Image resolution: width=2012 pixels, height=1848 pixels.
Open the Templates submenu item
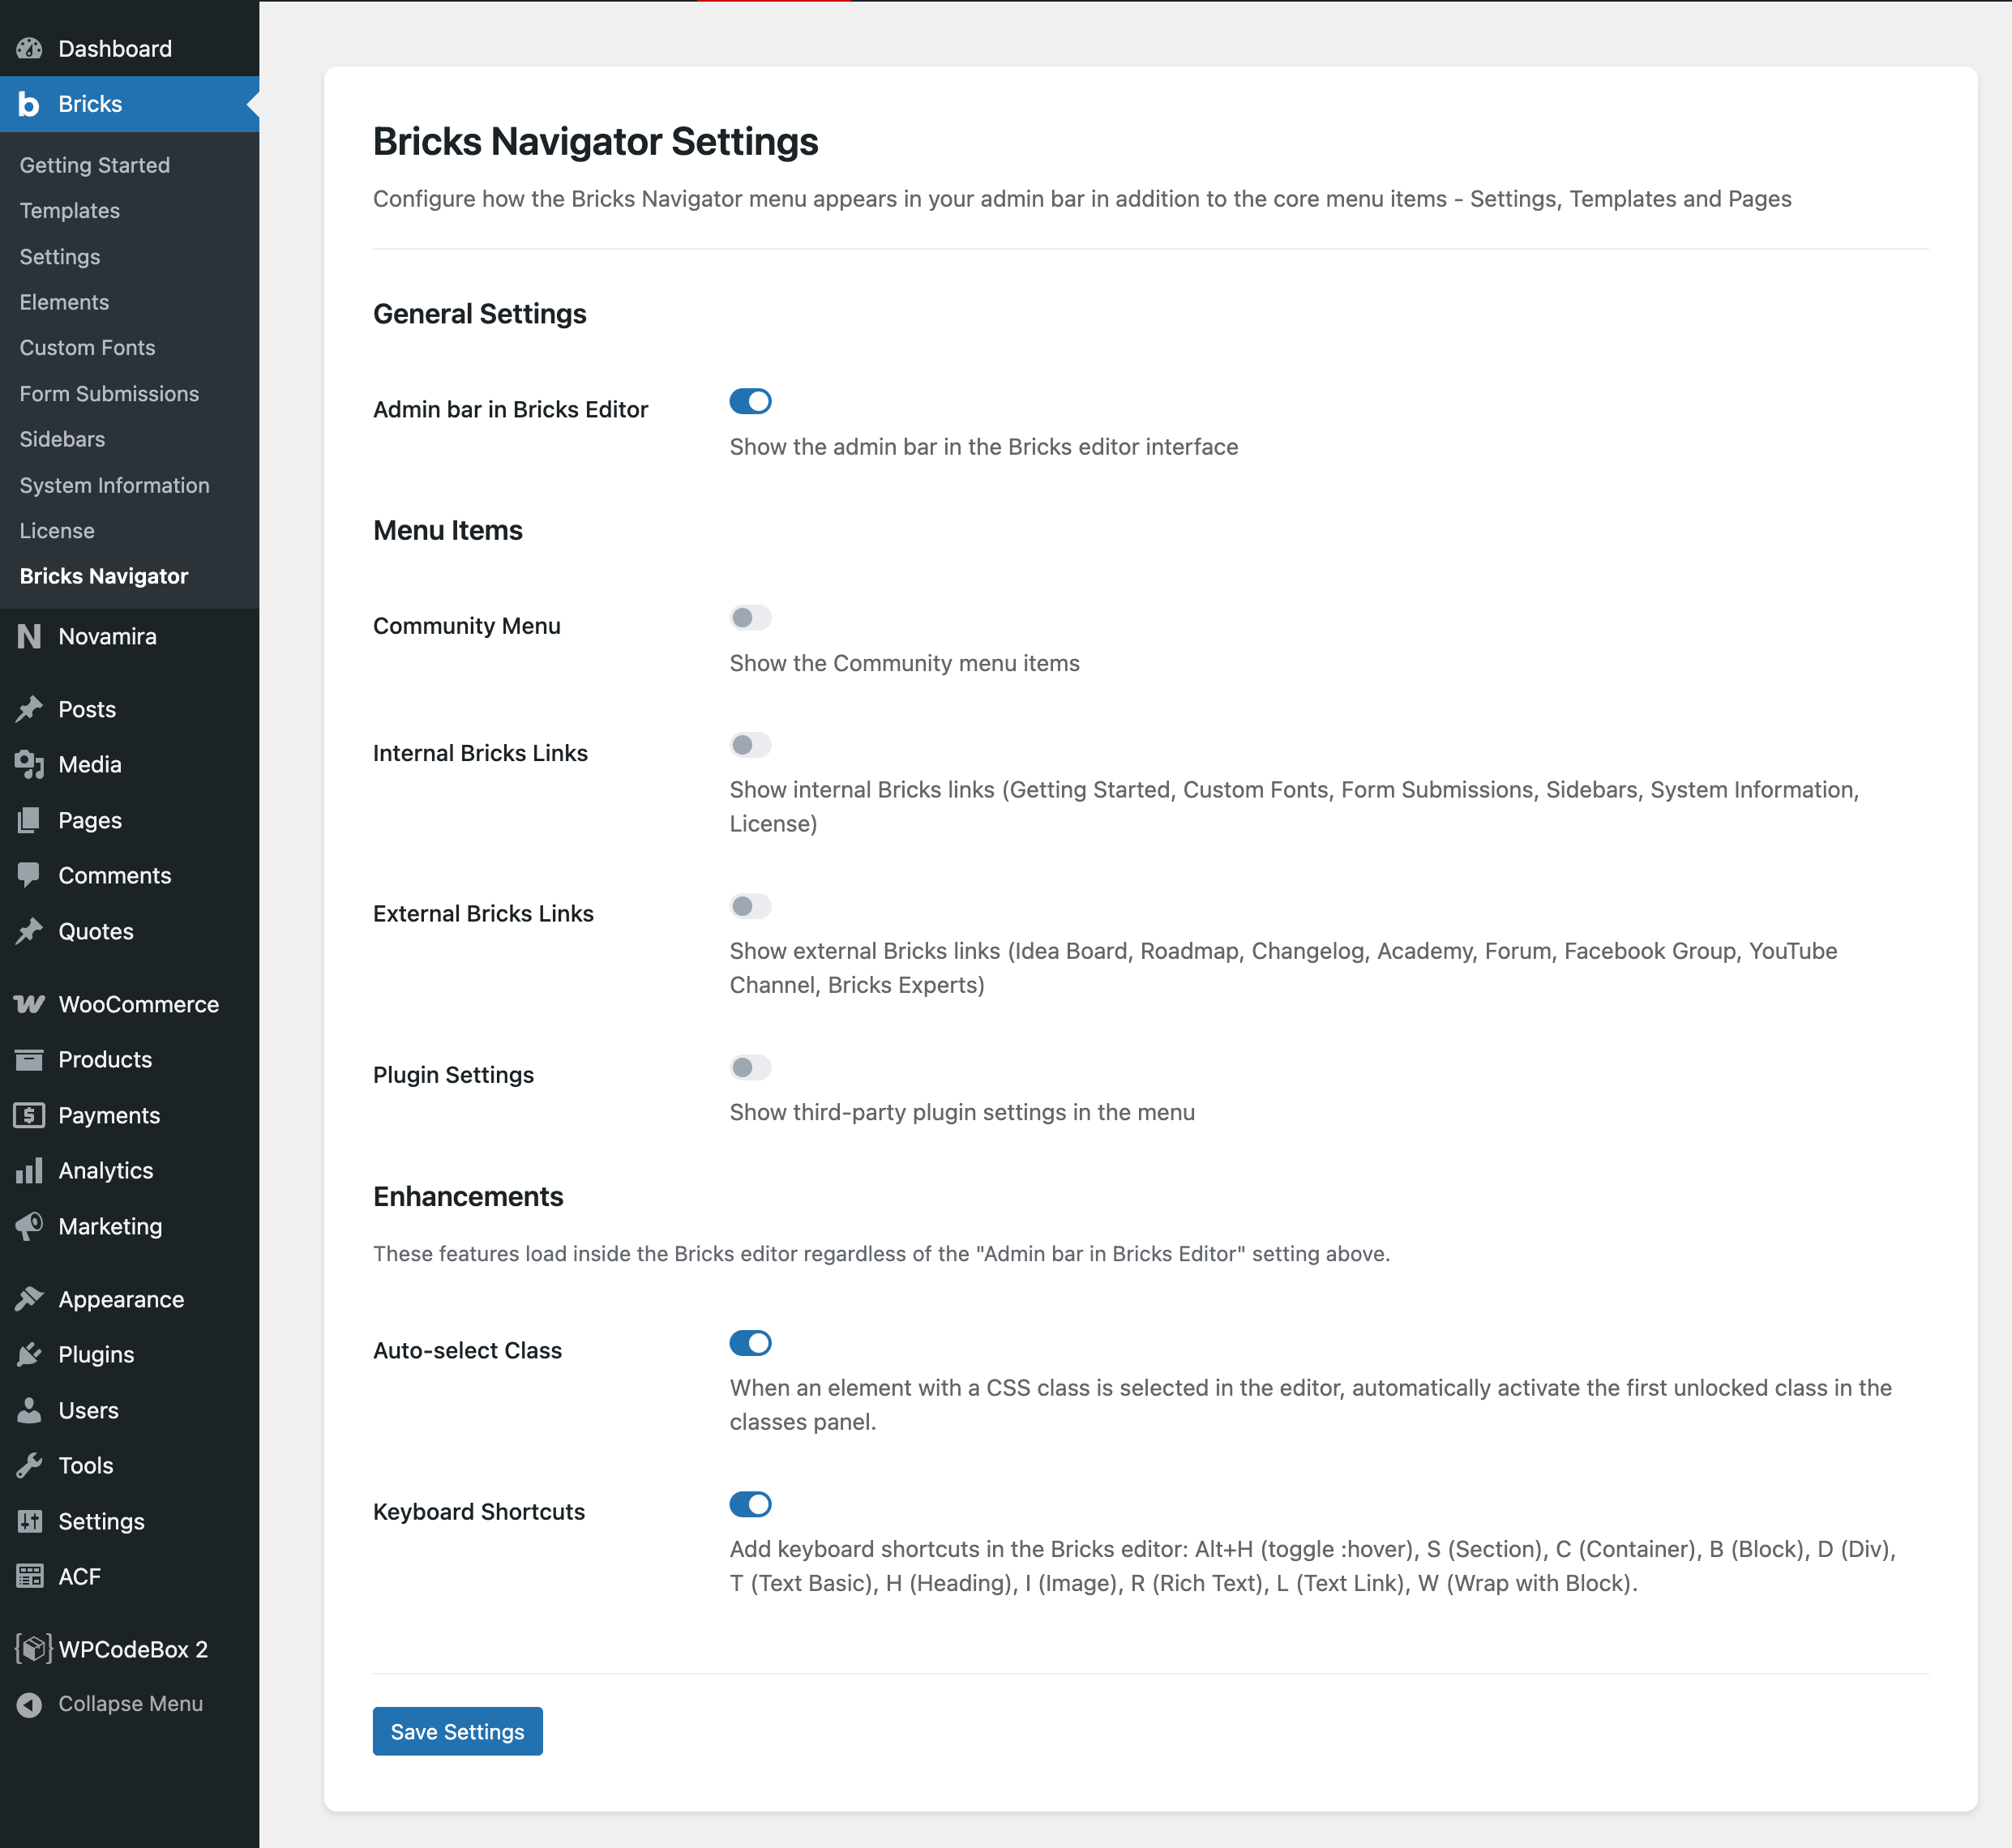(x=70, y=211)
